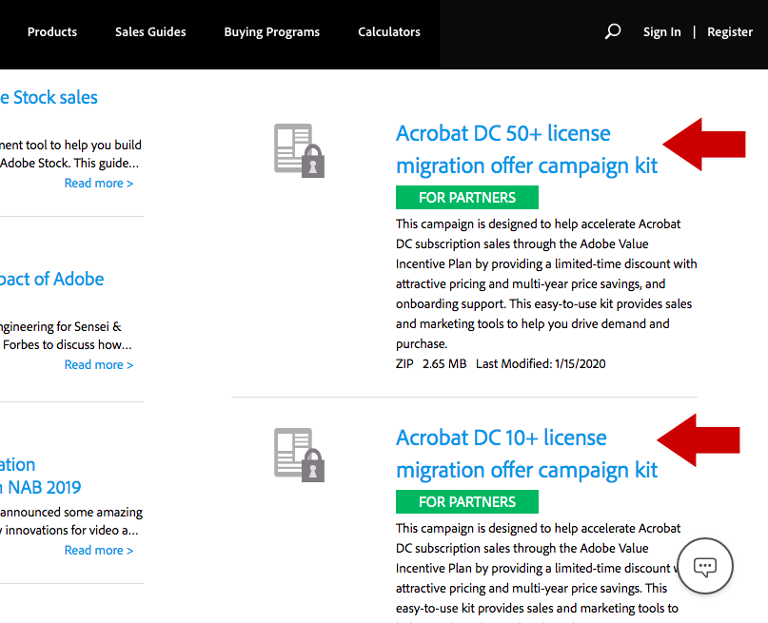This screenshot has height=623, width=768.
Task: Open the 'pact of Adobe' article heading
Action: coord(52,279)
